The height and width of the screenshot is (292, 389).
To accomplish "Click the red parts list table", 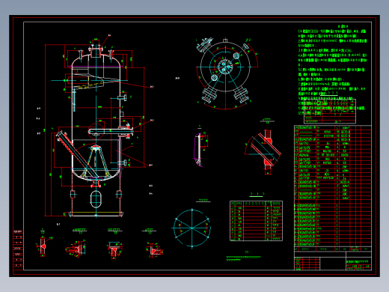I will click(333, 187).
